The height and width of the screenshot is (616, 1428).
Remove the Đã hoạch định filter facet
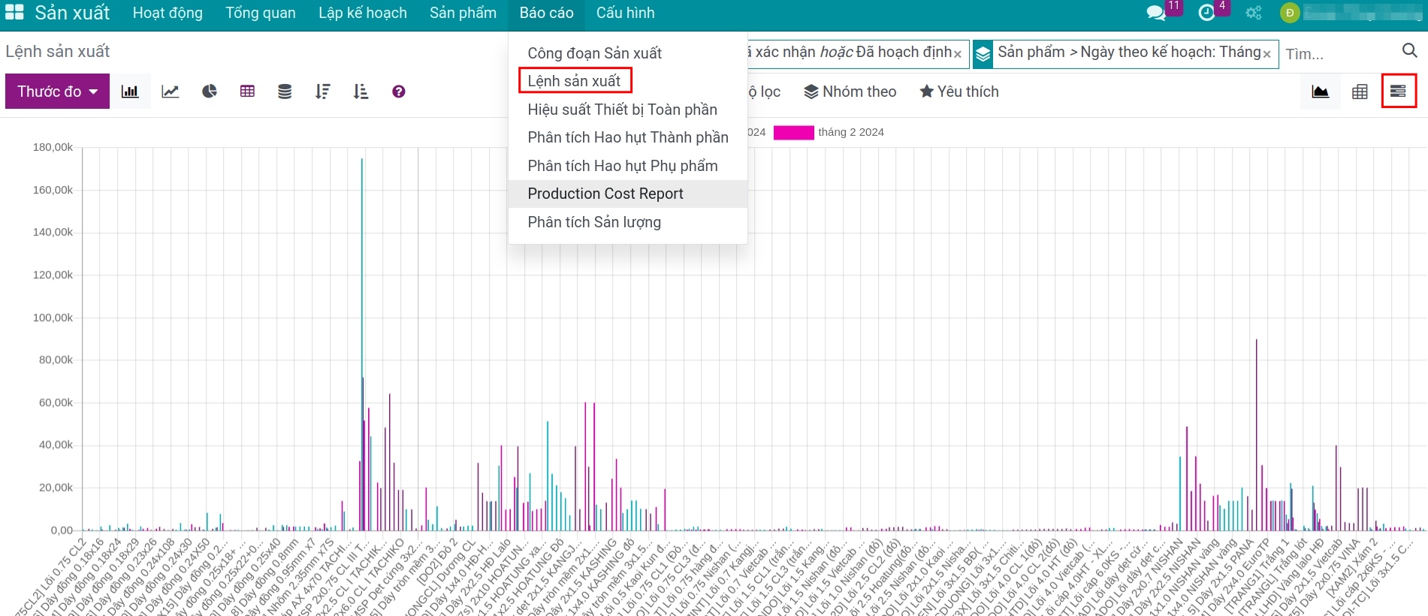pos(958,53)
